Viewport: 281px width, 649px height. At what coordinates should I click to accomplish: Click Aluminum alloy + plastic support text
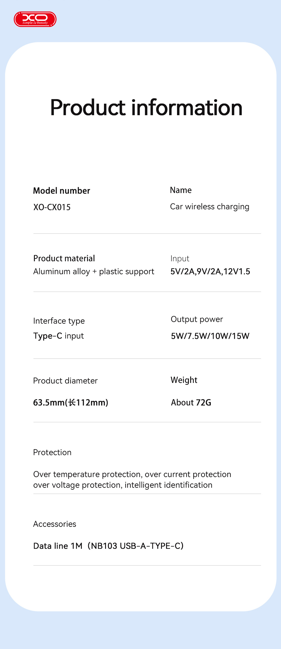[x=94, y=272]
